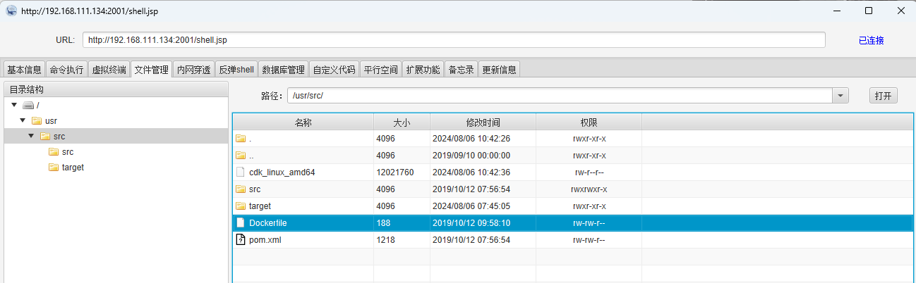This screenshot has width=916, height=283.
Task: Switch to the 反弹shell tab
Action: [236, 70]
